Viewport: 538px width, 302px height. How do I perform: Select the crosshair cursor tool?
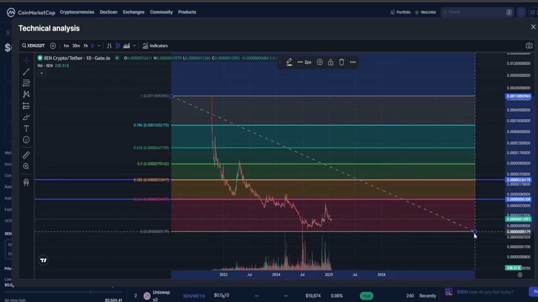click(x=26, y=60)
